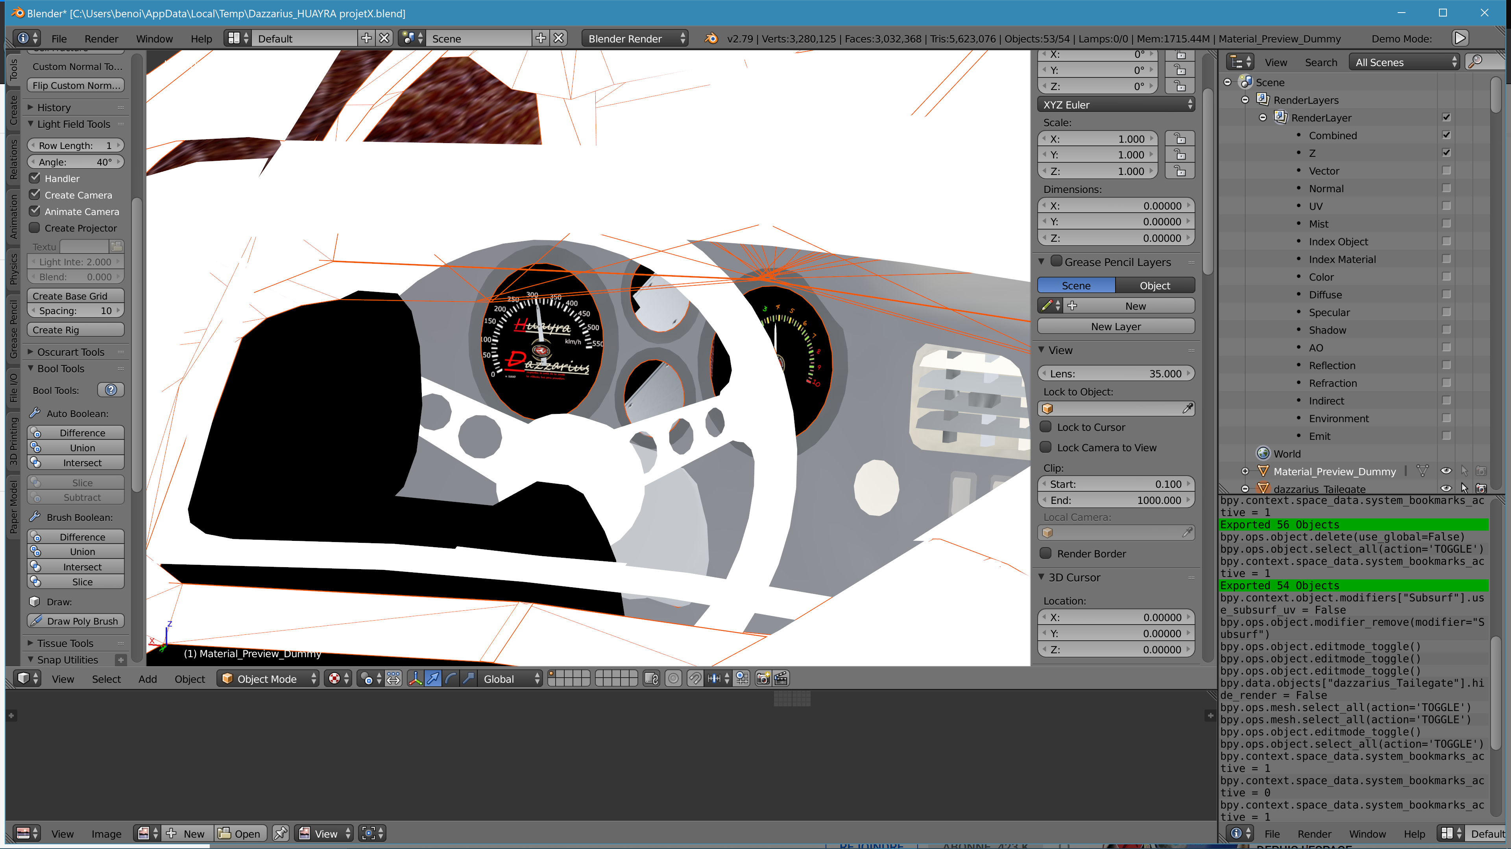Screen dimensions: 1511x849
Task: Click the OpenGL render animation clapper icon
Action: (x=781, y=678)
